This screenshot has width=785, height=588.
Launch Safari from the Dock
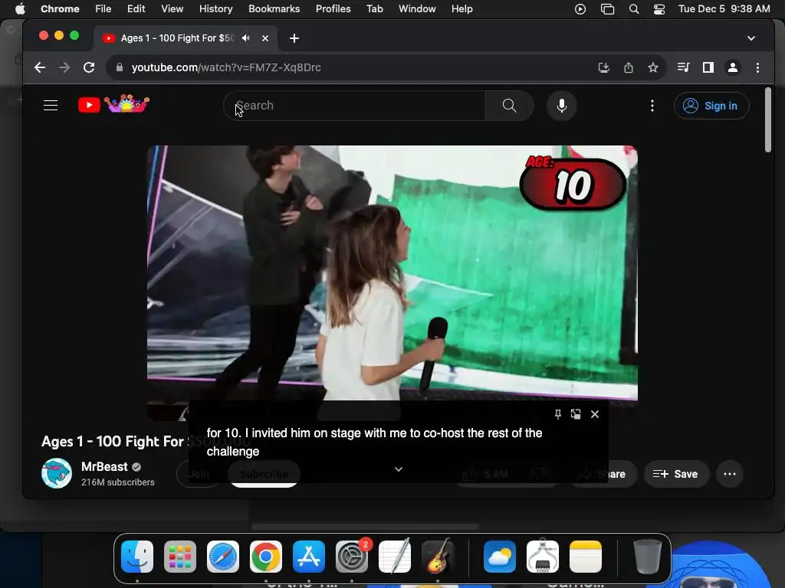point(223,557)
